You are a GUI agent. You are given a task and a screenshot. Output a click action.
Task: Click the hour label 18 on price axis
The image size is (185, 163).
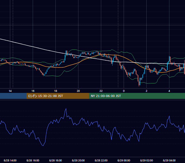coord(55,91)
